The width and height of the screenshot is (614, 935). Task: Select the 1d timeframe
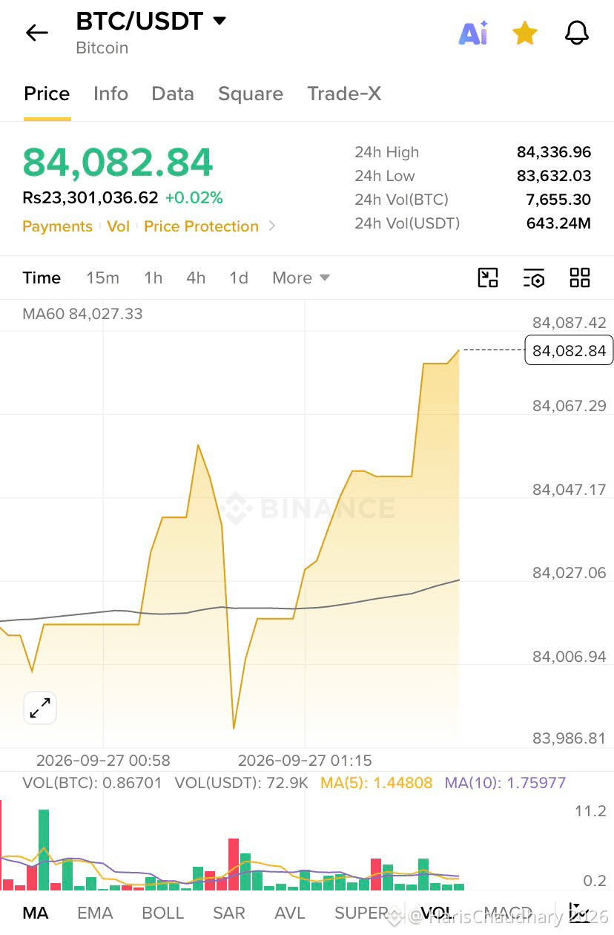coord(239,278)
